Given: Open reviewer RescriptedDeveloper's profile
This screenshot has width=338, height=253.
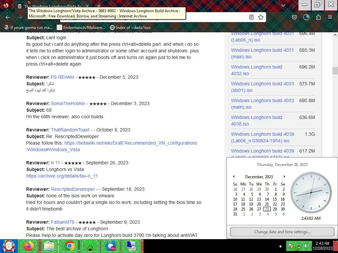Looking at the screenshot, I should (73, 189).
